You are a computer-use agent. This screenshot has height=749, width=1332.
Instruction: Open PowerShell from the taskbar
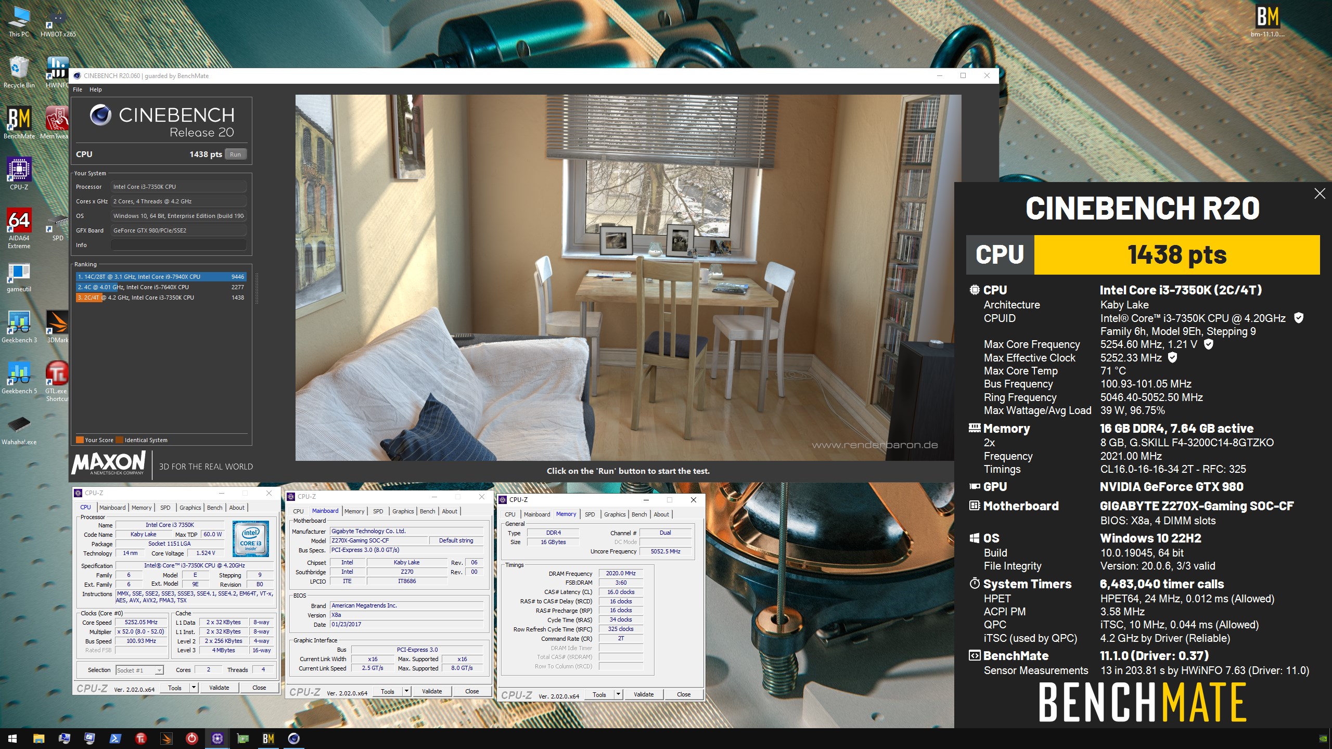115,739
